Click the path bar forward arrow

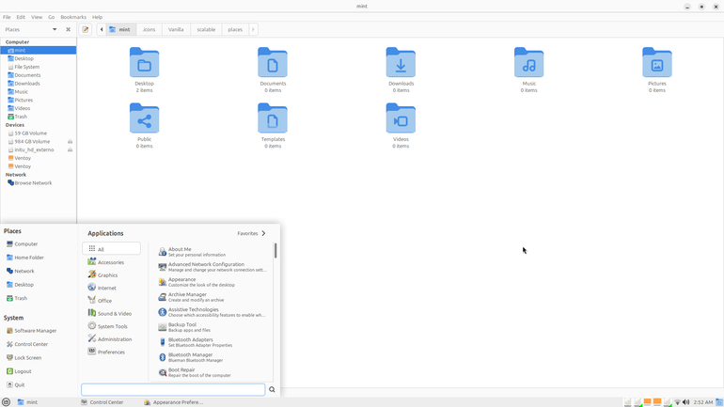(253, 29)
